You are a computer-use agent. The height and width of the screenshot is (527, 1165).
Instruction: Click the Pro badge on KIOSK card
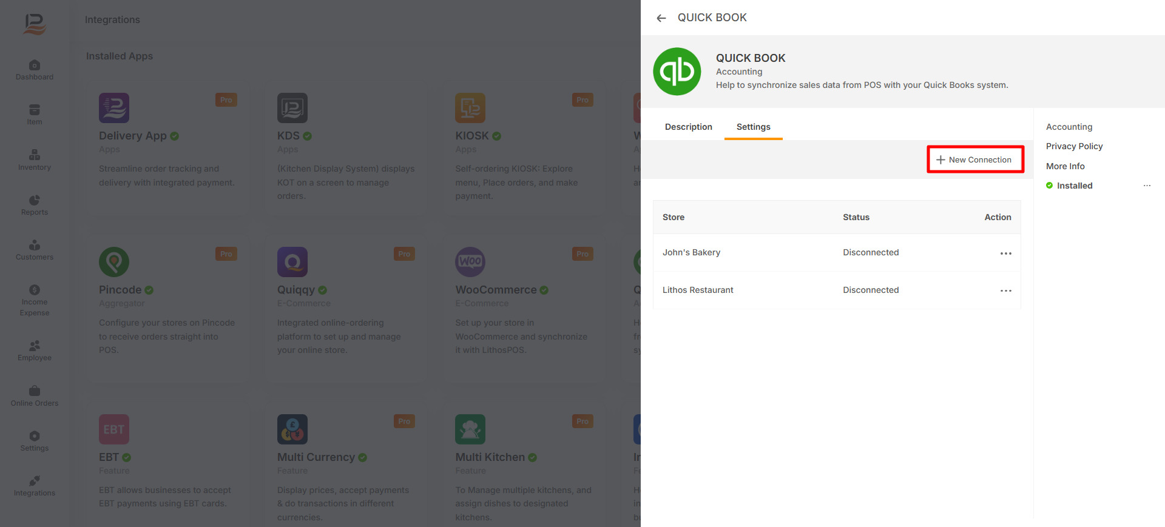click(x=582, y=100)
